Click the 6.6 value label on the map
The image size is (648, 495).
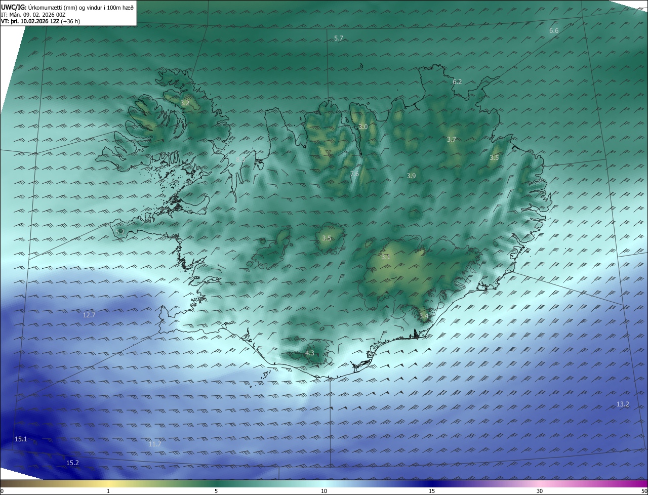tap(554, 31)
